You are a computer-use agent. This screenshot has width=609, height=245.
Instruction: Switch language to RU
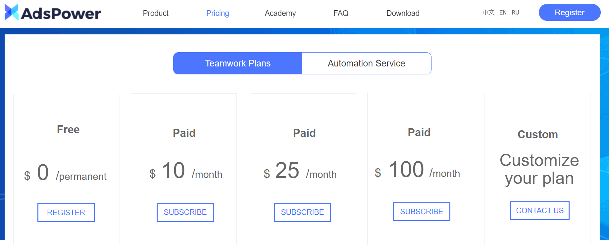tap(515, 13)
